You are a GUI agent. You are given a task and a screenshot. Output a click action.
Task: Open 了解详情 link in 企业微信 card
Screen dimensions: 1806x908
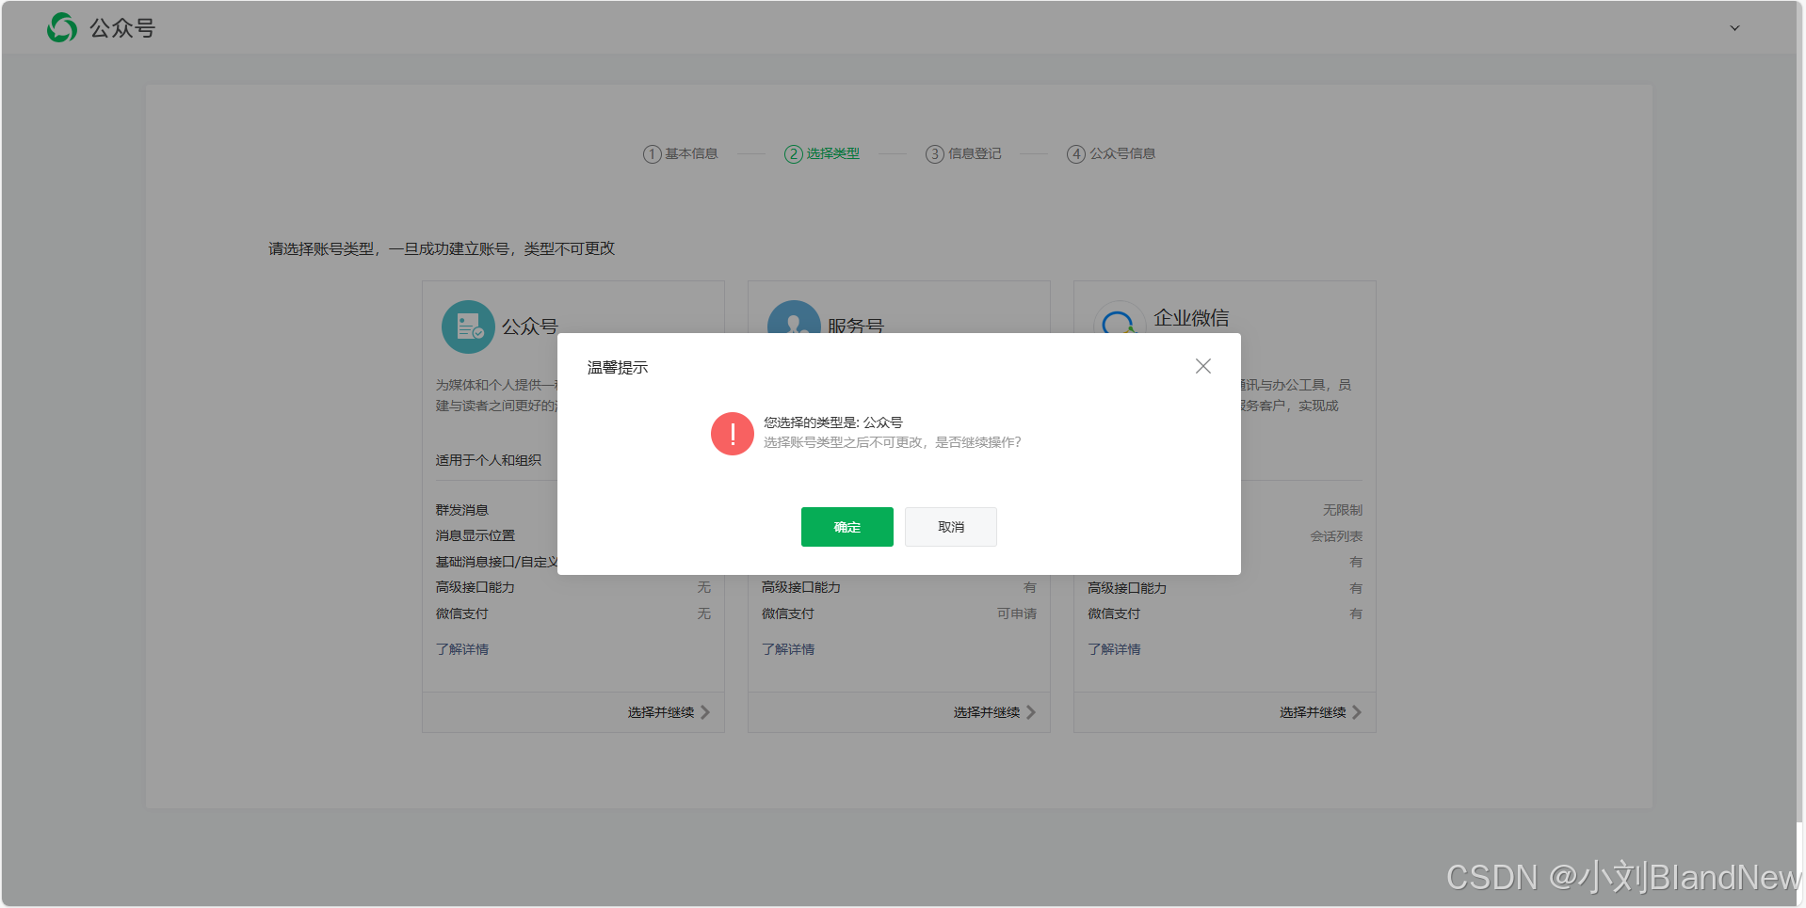click(x=1113, y=649)
